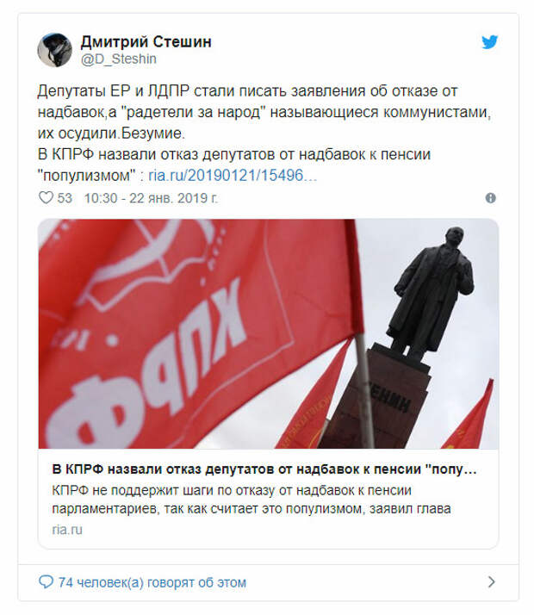The height and width of the screenshot is (615, 534).
Task: Select the tweet text about депутаты ЕР и ЛДПР
Action: (x=264, y=112)
